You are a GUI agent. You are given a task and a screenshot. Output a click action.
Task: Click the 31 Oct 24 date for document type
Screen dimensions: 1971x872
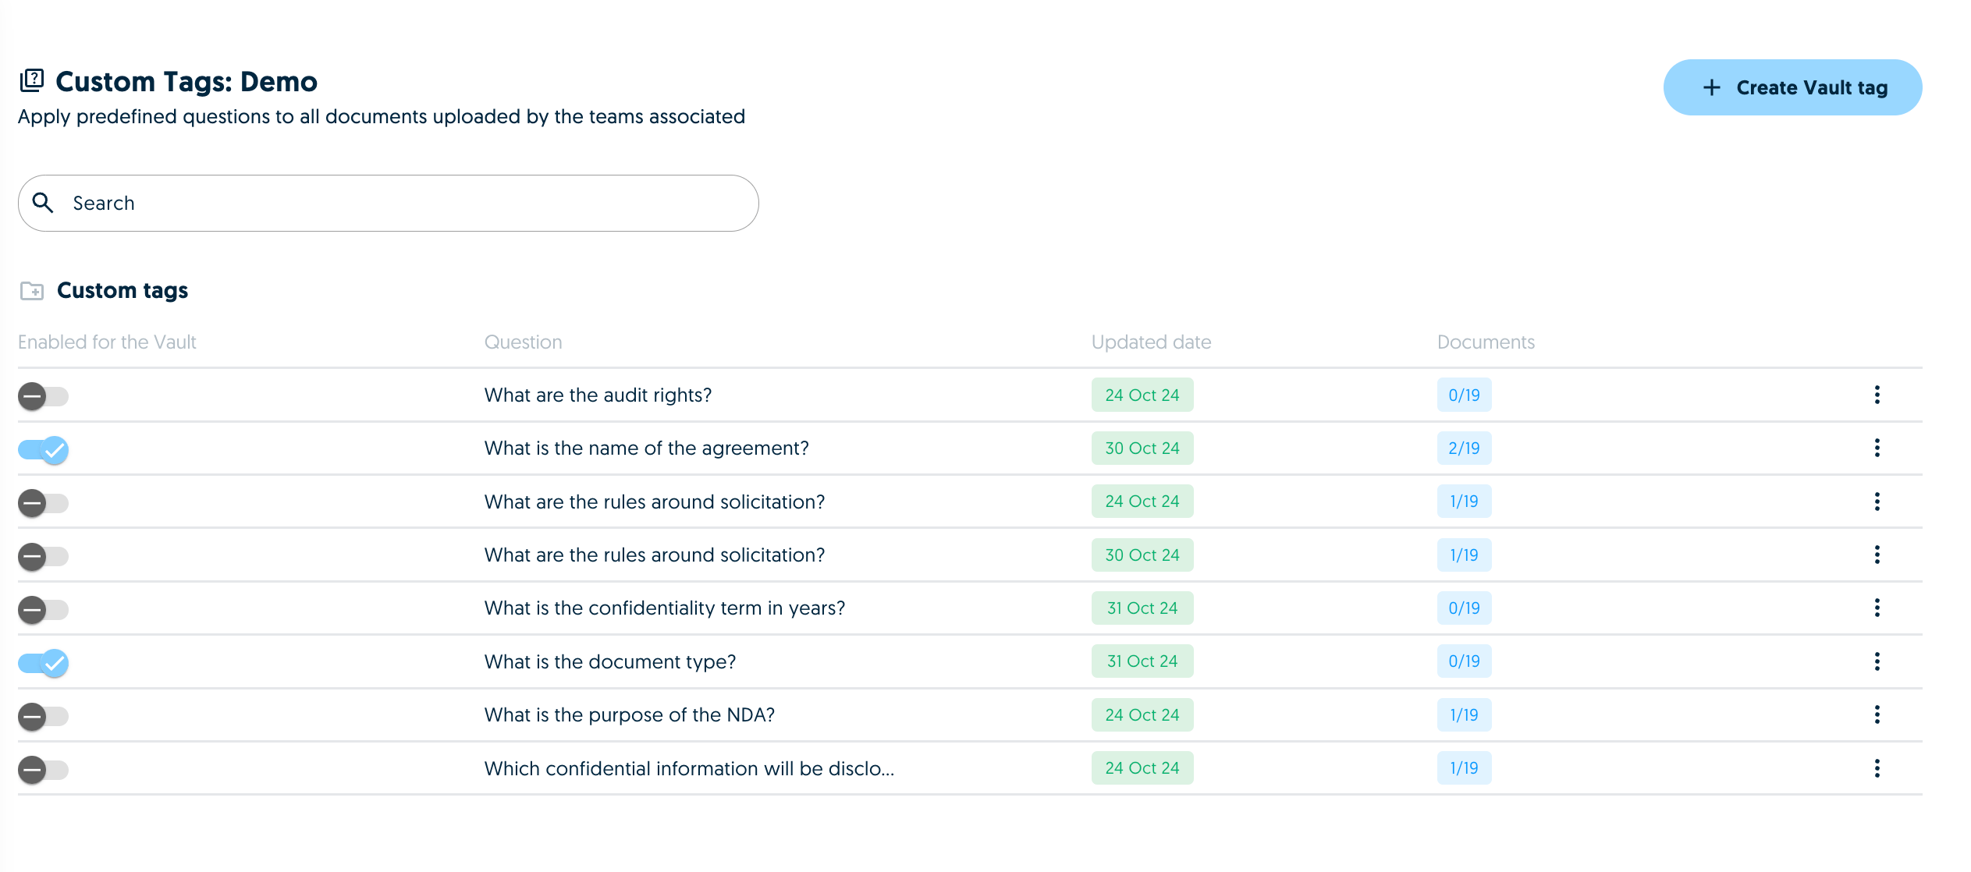1142,661
